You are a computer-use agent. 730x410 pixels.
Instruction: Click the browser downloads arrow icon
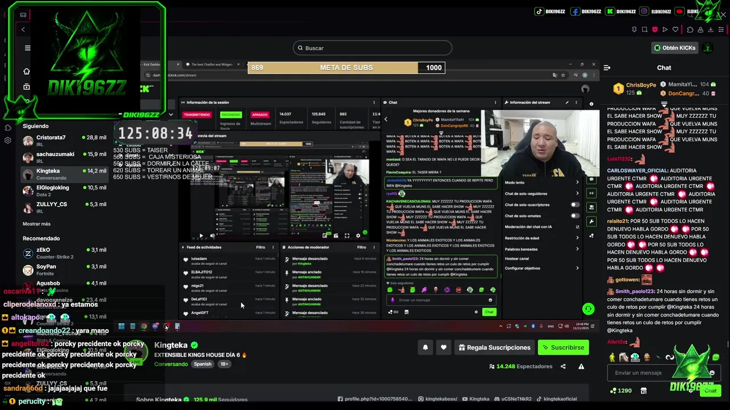(711, 30)
